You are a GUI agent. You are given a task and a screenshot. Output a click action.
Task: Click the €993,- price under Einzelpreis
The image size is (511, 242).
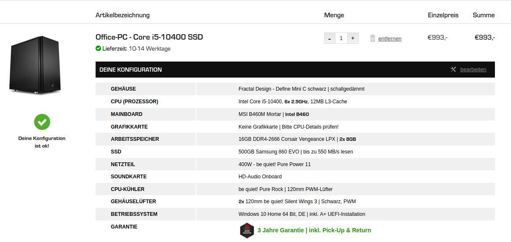(437, 37)
